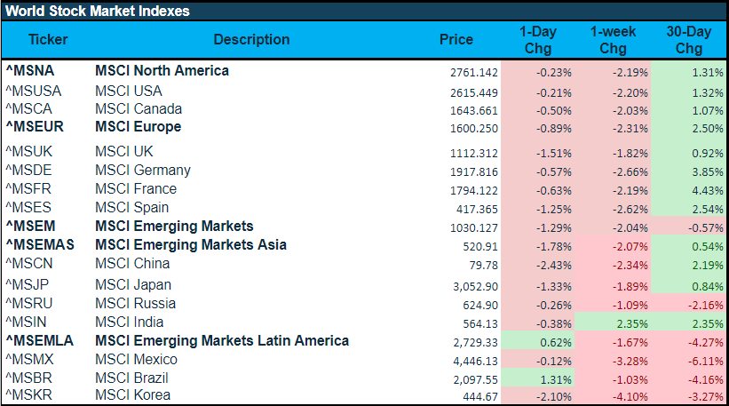Select MSCI Germany description
This screenshot has height=406, width=729.
143,171
